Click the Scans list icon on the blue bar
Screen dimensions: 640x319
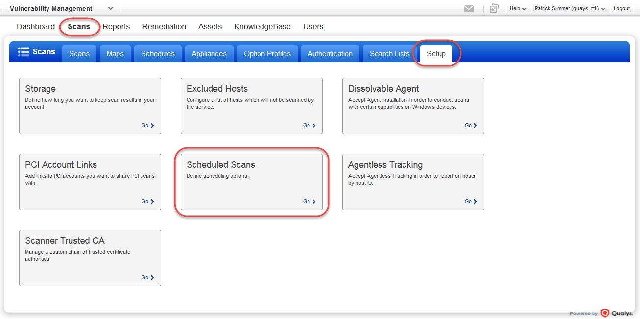click(24, 51)
